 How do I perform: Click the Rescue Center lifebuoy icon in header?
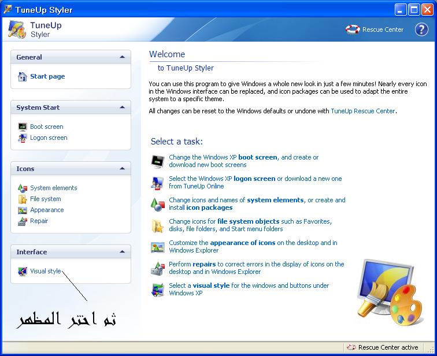pyautogui.click(x=353, y=29)
